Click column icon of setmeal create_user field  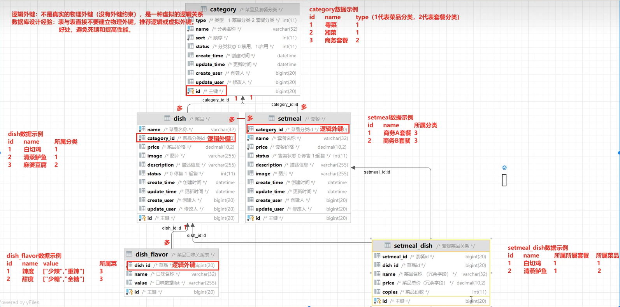tap(250, 200)
